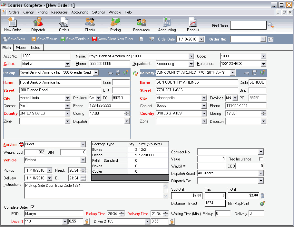Click the Save/Return button

click(44, 39)
